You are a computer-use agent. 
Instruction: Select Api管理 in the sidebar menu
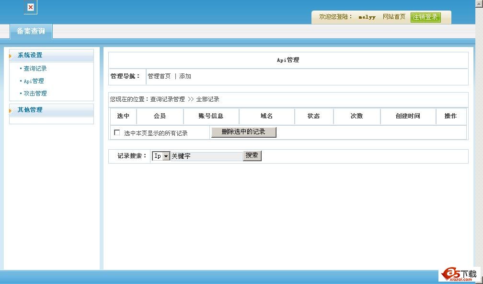click(x=34, y=81)
